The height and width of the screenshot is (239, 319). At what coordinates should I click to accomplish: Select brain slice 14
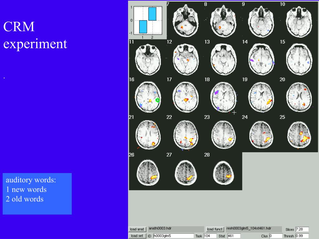click(x=261, y=59)
